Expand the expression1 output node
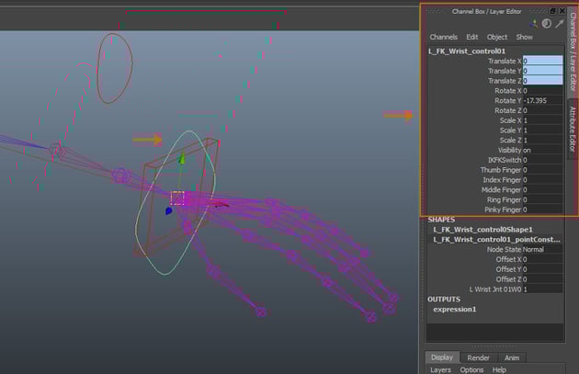Screen dimensions: 579x374 point(455,310)
